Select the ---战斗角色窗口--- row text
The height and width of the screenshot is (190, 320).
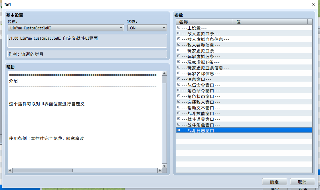tap(201, 125)
